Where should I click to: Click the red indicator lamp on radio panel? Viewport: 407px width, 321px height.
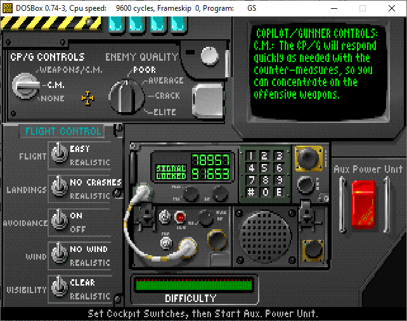click(x=180, y=217)
